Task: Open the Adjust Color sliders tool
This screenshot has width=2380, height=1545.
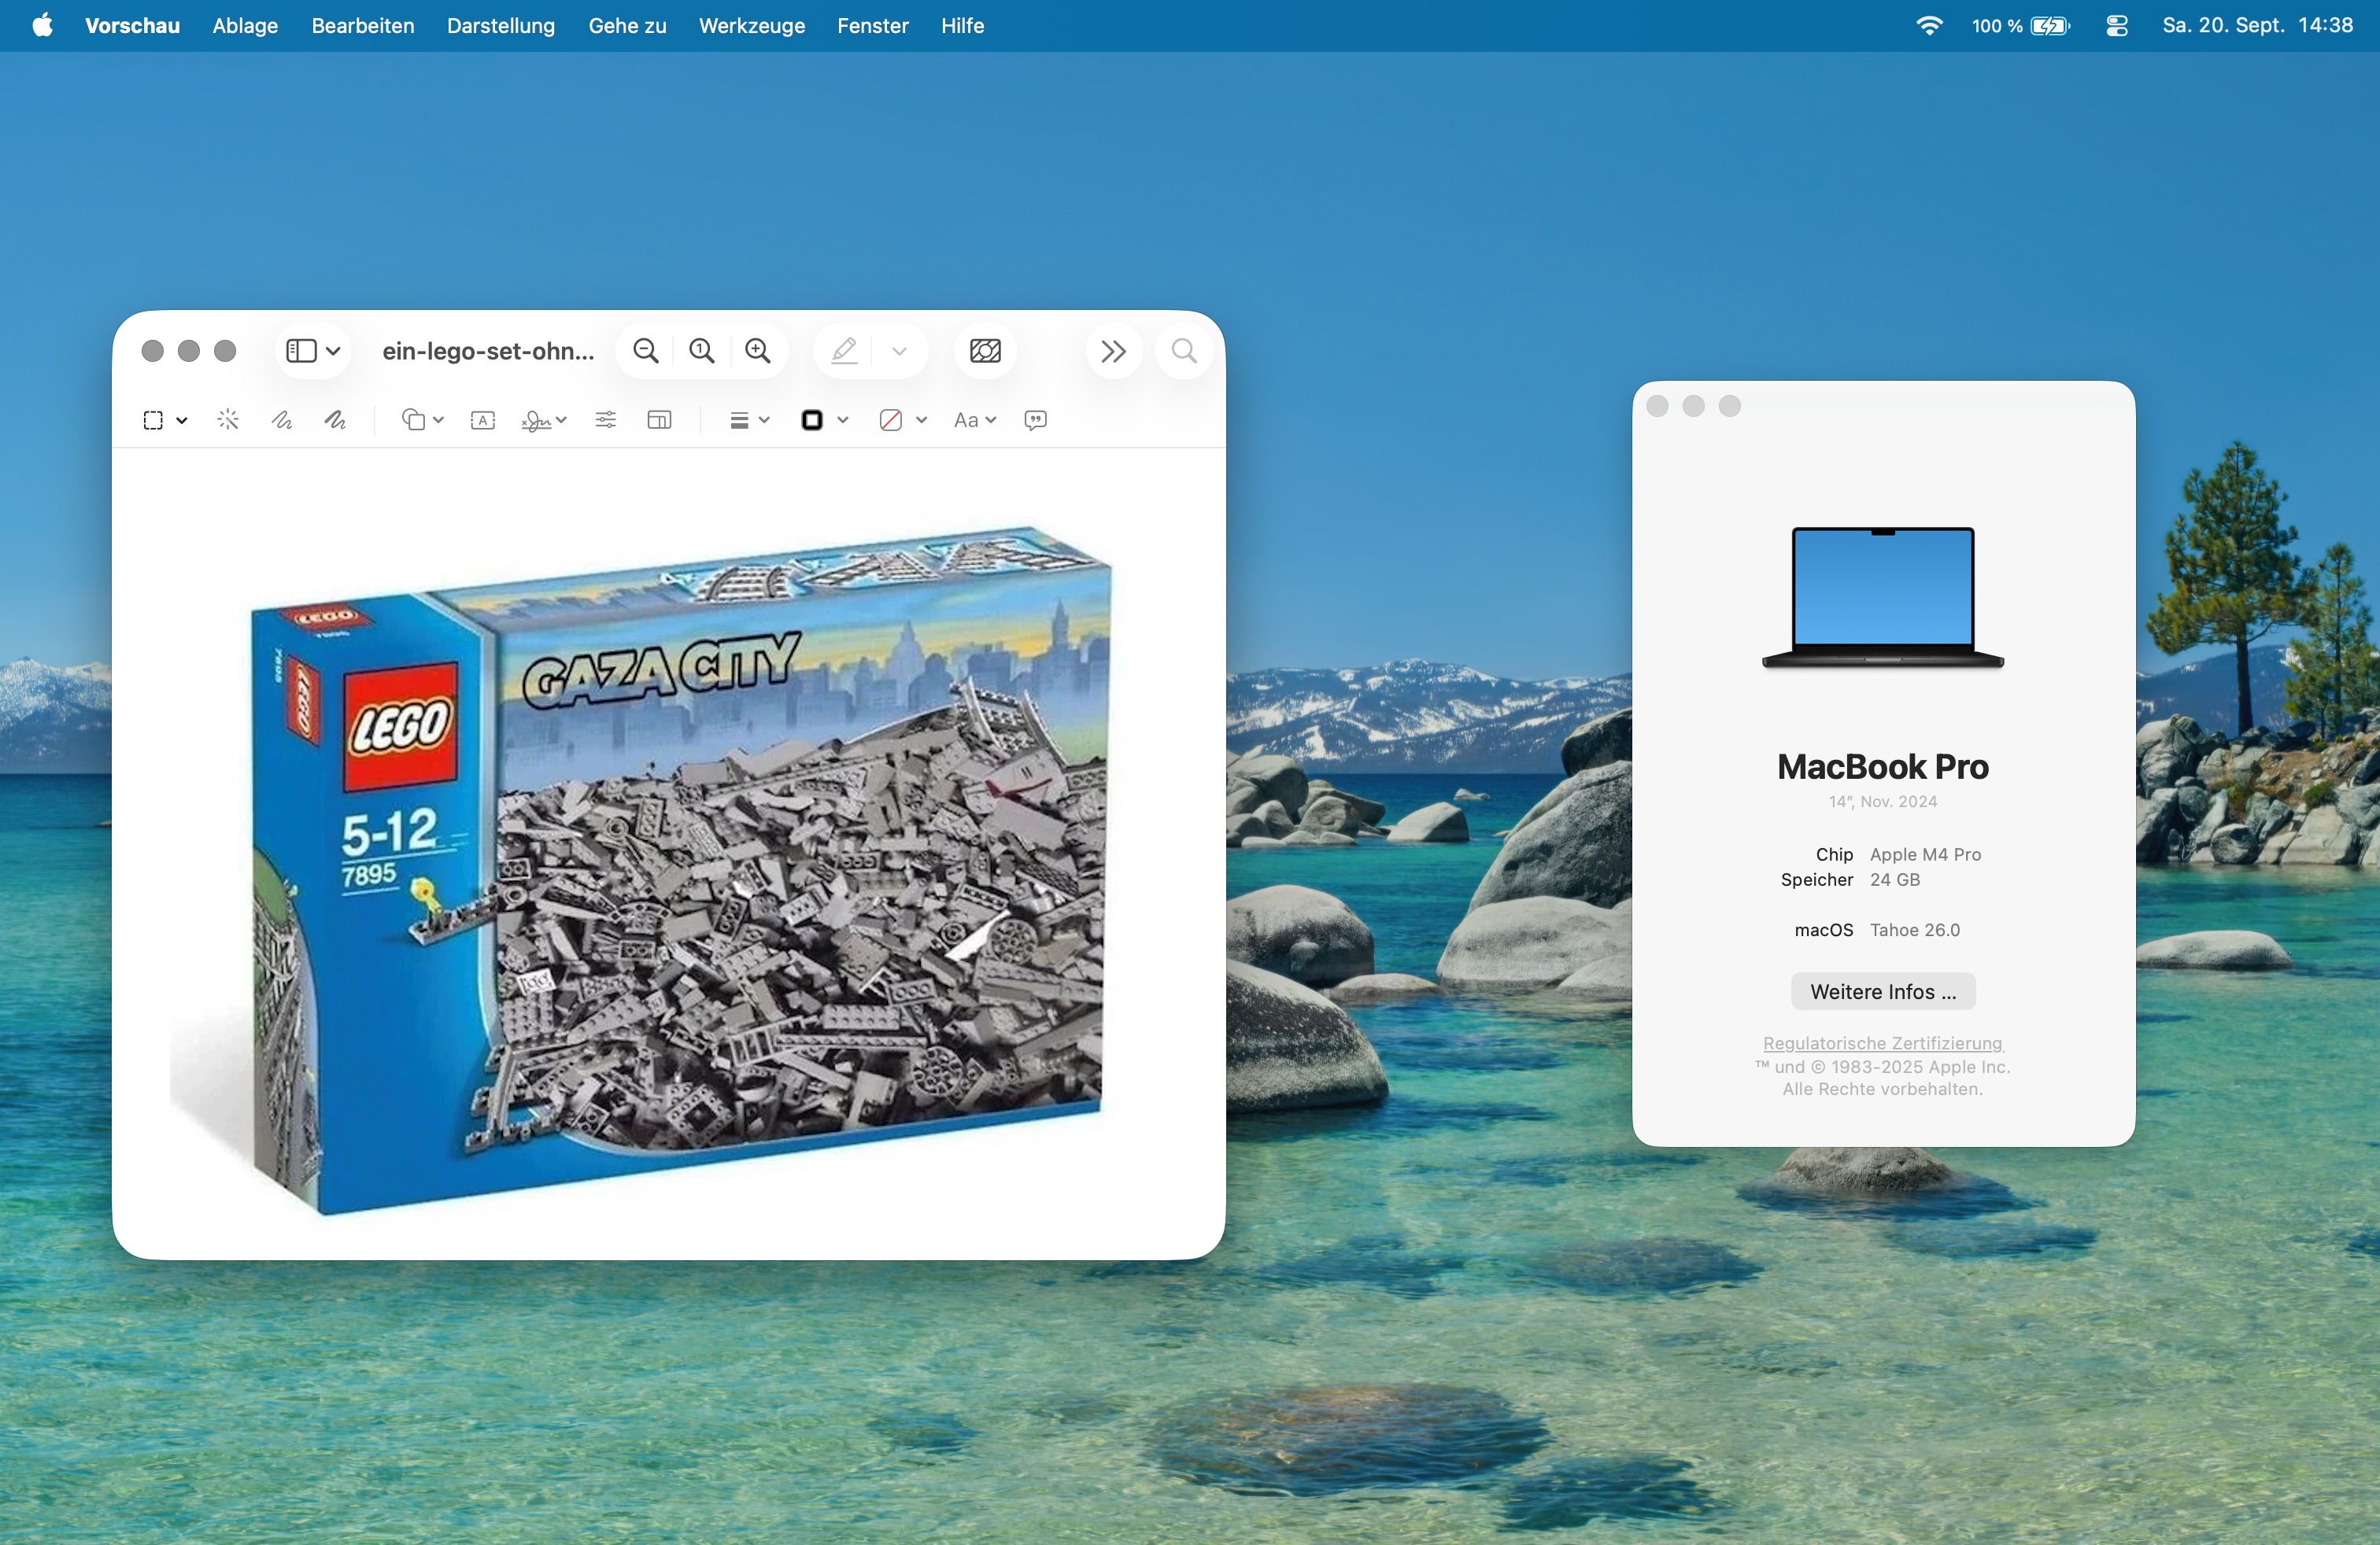Action: click(x=605, y=420)
